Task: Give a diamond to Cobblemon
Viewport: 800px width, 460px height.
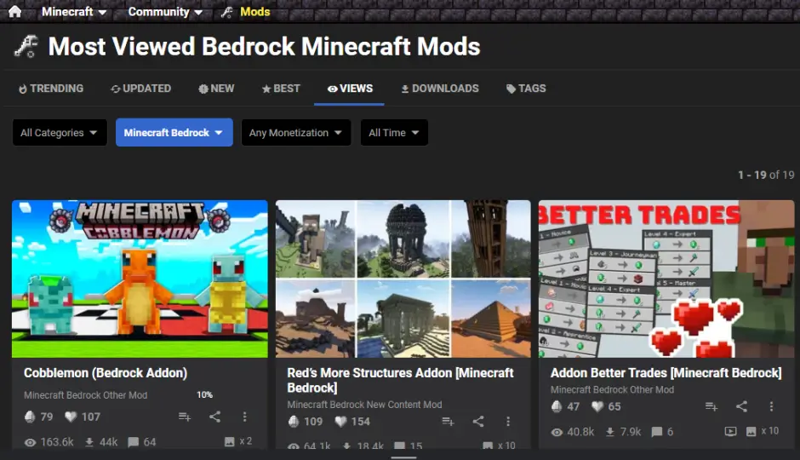Action: tap(30, 417)
